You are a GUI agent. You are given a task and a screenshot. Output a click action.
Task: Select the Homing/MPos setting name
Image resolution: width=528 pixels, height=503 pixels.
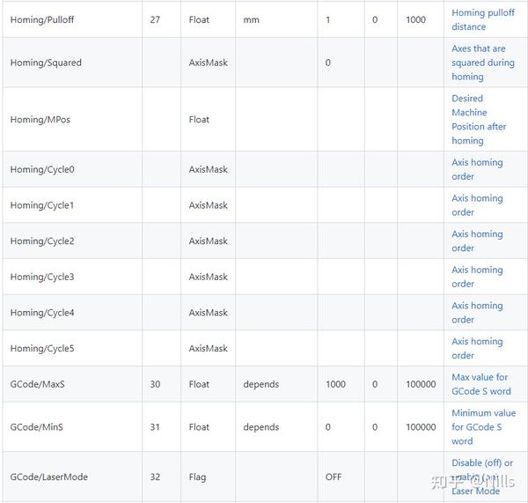[40, 120]
